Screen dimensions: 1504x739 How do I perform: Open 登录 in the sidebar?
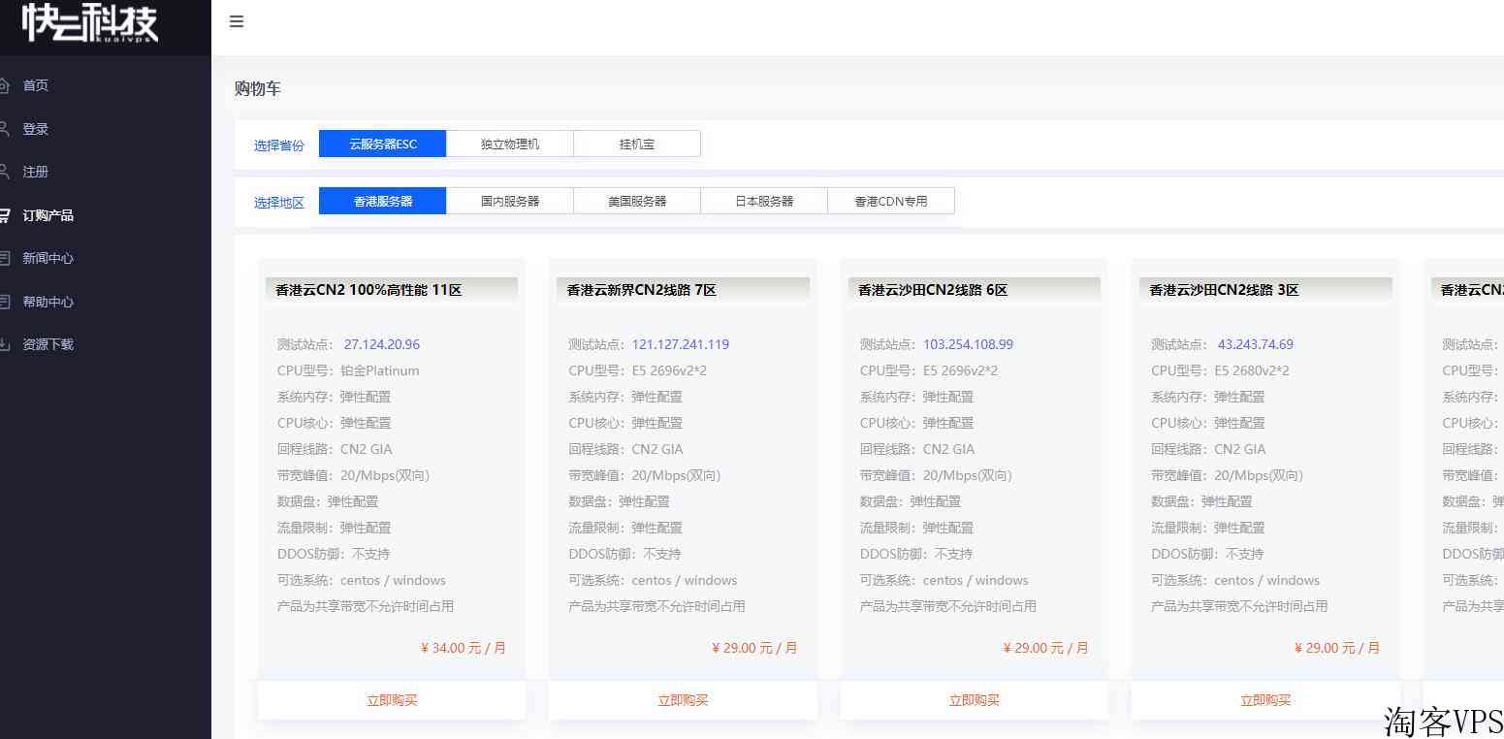click(x=36, y=129)
